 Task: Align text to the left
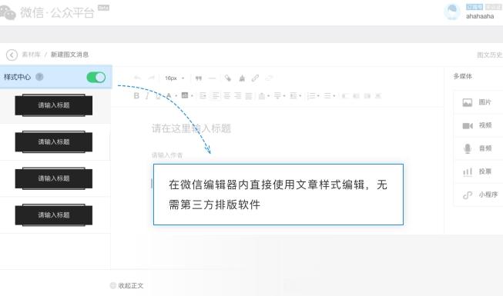[x=215, y=96]
